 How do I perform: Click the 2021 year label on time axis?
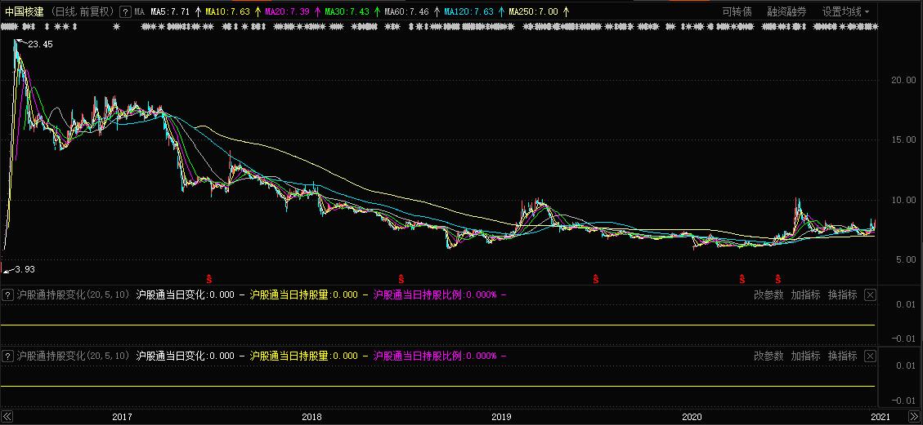[881, 418]
